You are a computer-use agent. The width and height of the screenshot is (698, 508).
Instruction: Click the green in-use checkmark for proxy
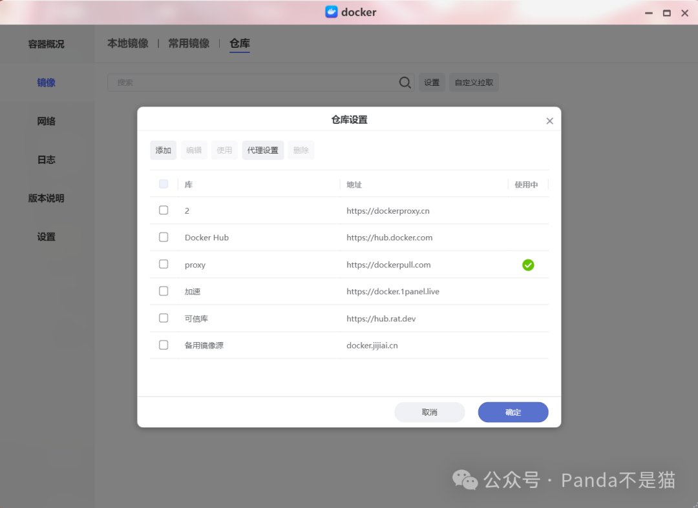[x=528, y=265]
